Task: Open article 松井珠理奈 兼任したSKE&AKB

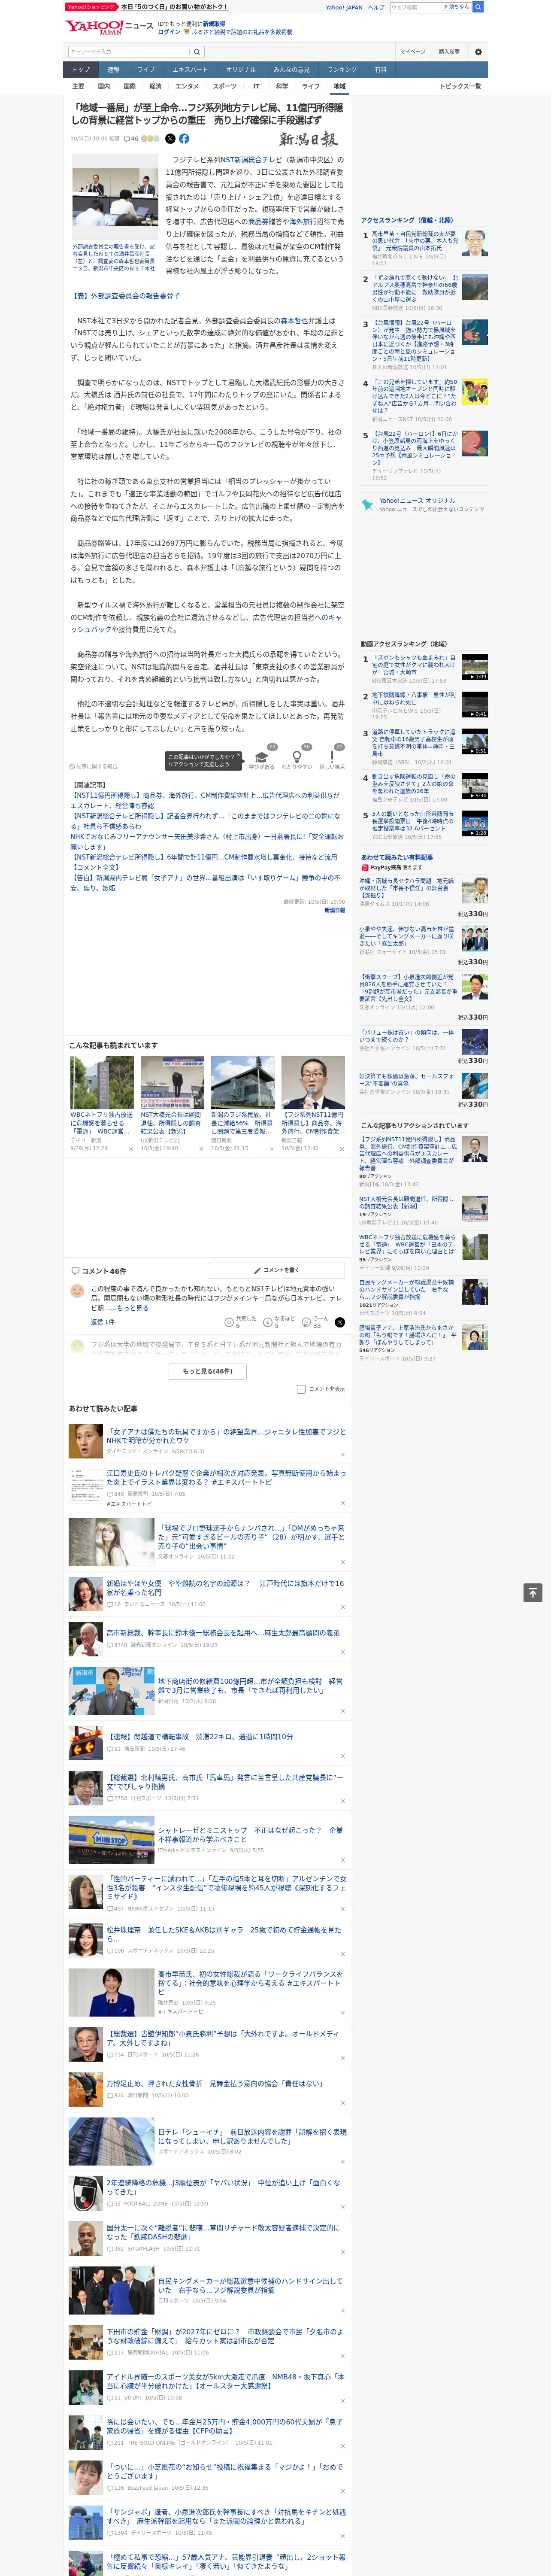Action: click(x=224, y=1934)
